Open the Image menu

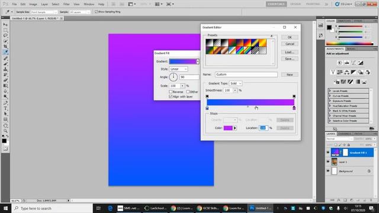coord(33,4)
